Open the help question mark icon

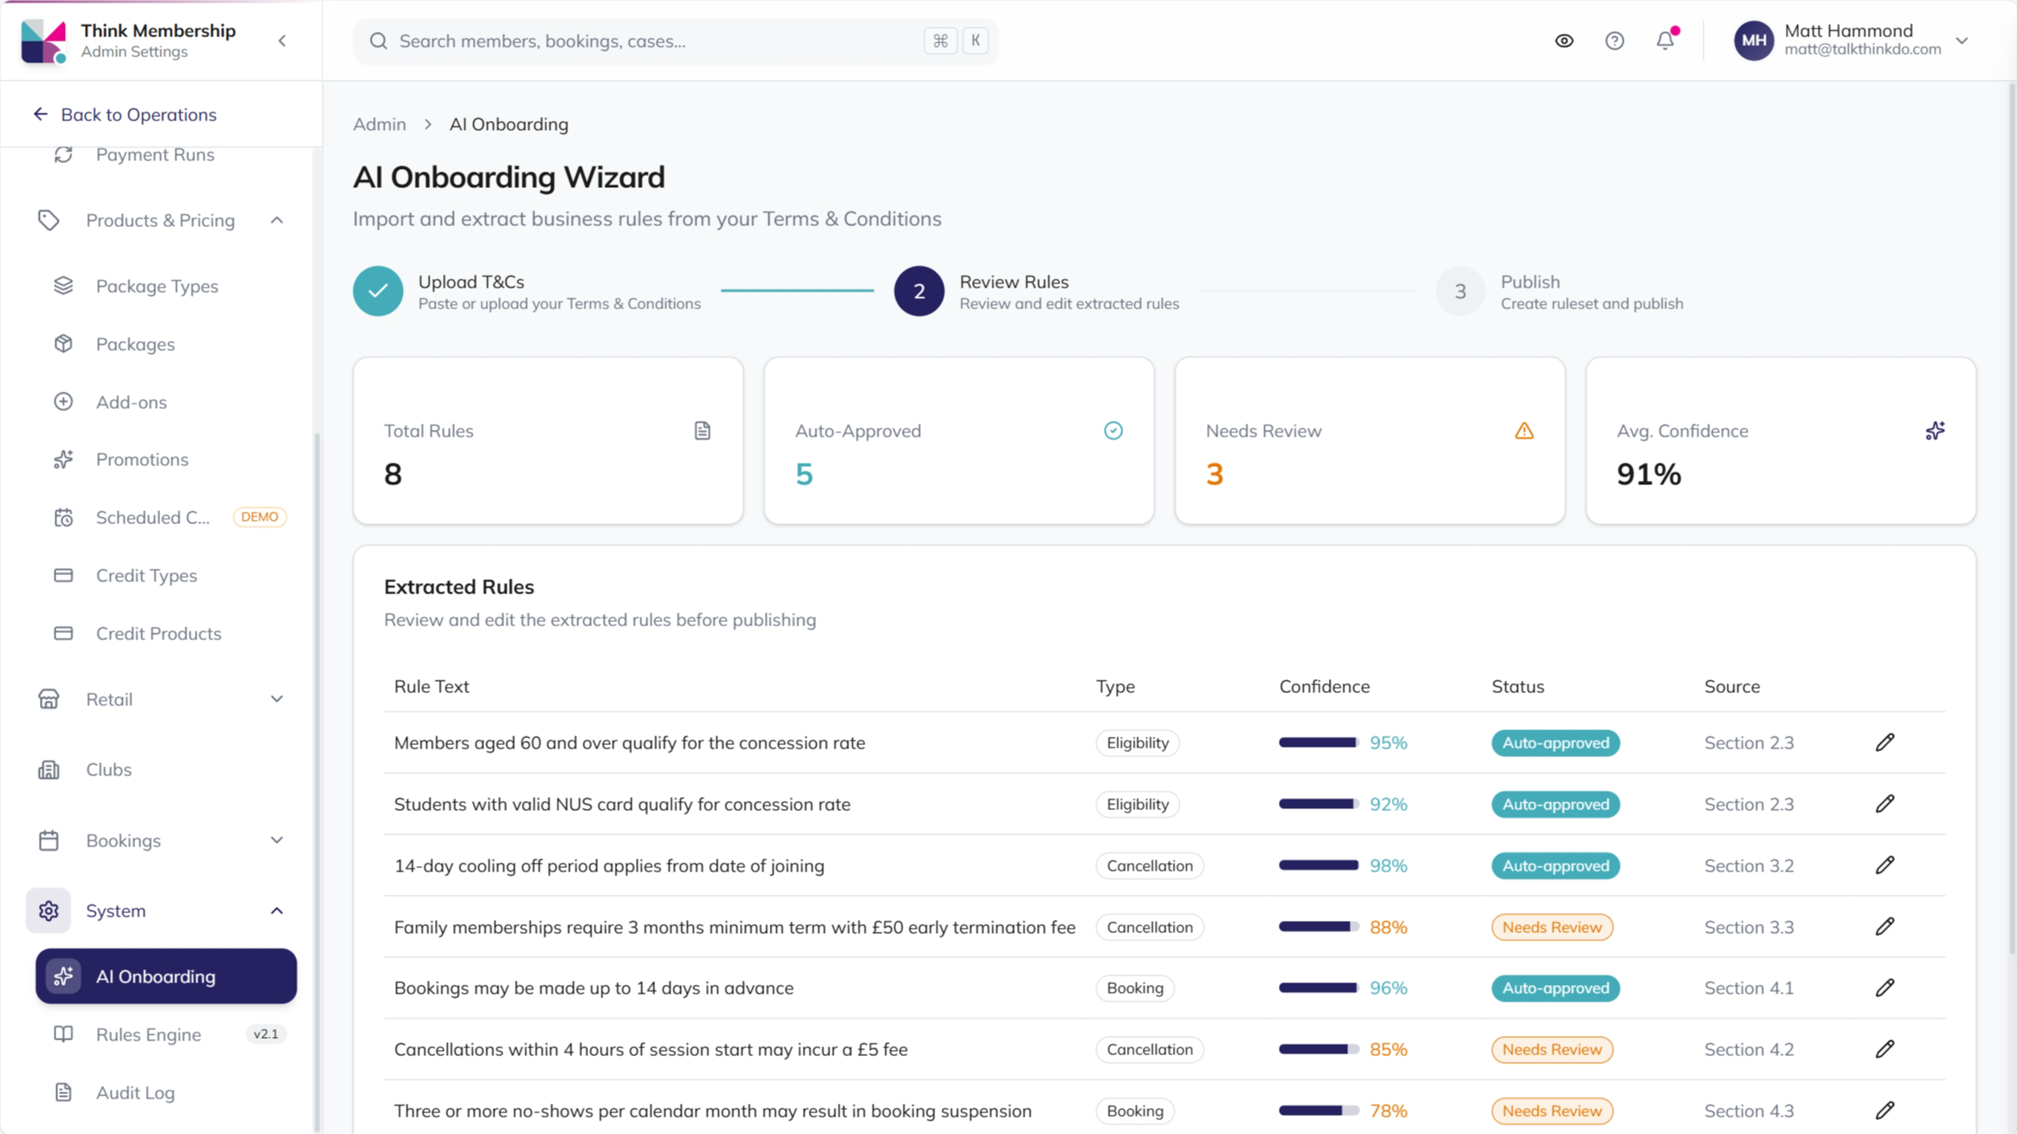click(1614, 41)
